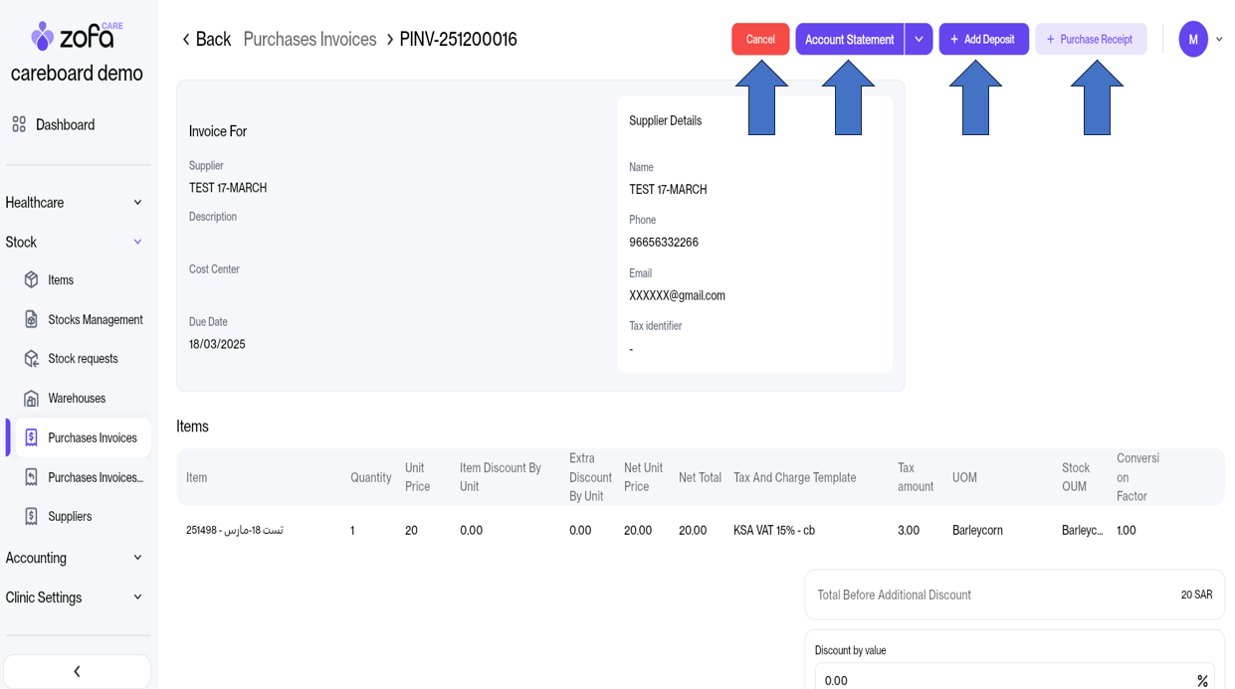Collapse the Stock menu section
This screenshot has height=689, width=1235.
137,243
